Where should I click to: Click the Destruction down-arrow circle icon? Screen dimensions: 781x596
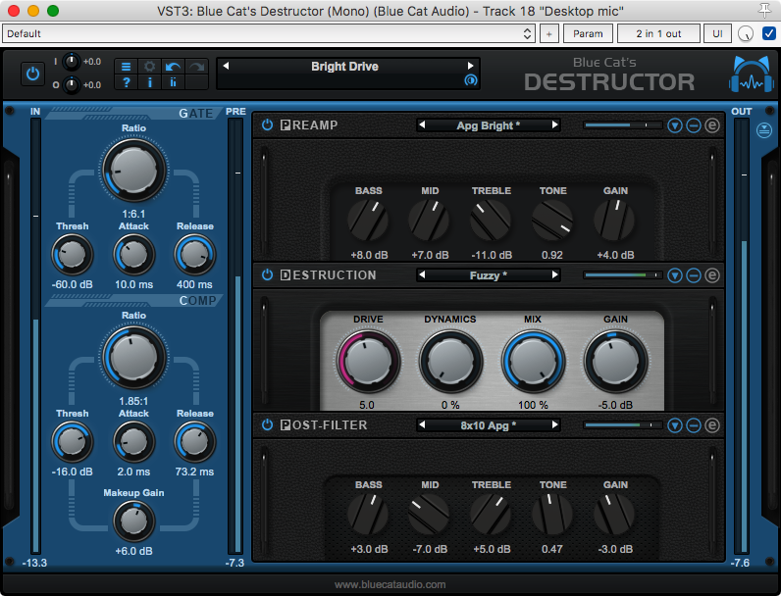coord(675,275)
